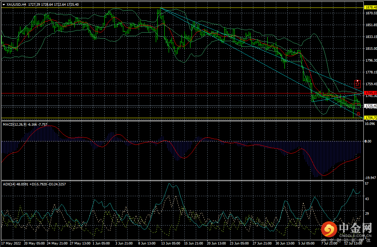377x247 pixels.
Task: Click the red down arrow marker
Action: pos(358,113)
